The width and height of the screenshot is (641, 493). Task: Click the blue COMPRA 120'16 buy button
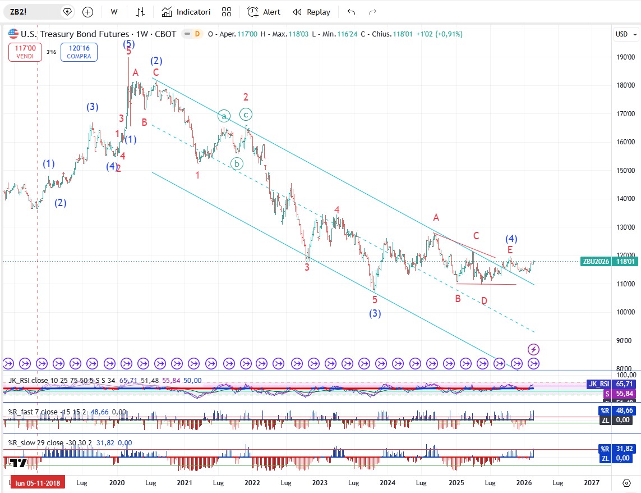[79, 53]
